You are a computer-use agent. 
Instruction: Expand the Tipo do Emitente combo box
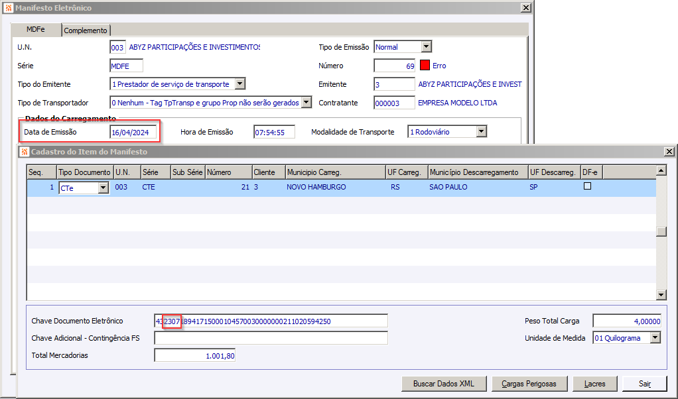point(240,84)
